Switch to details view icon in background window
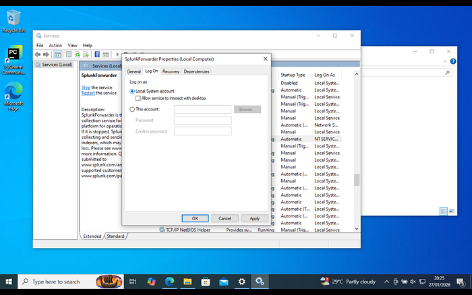This screenshot has height=295, width=472. coord(444,211)
